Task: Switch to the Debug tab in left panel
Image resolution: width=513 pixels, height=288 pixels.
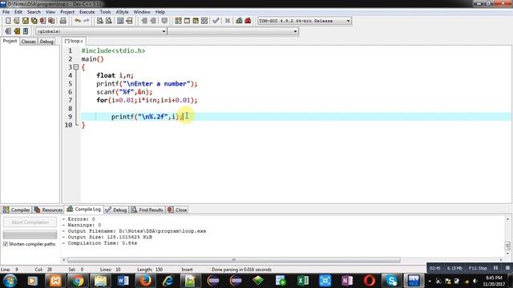Action: tap(46, 42)
